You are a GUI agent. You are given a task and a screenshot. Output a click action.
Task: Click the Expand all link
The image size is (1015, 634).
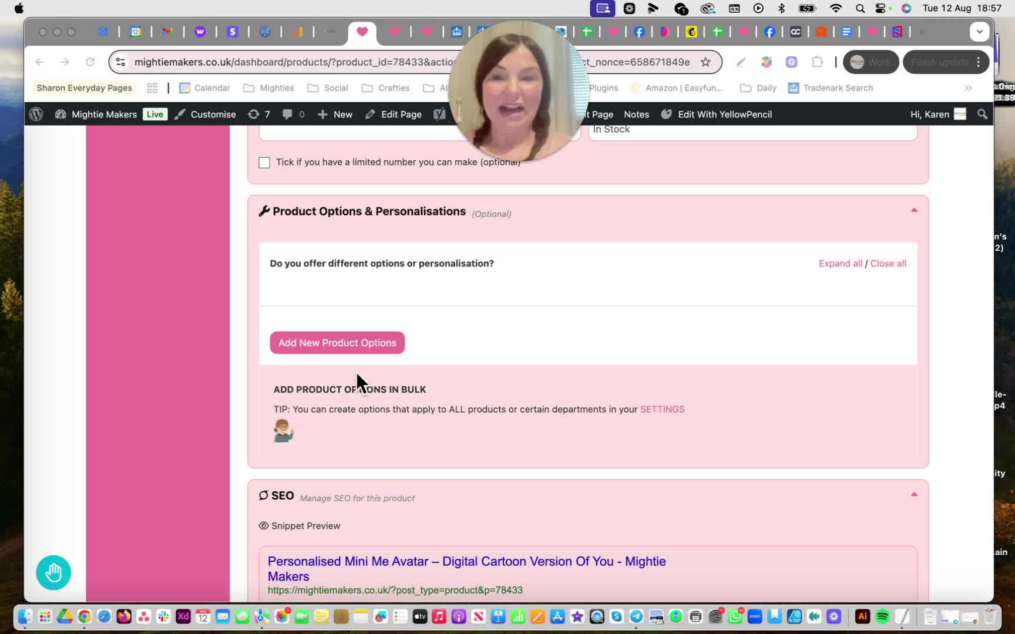click(x=841, y=264)
